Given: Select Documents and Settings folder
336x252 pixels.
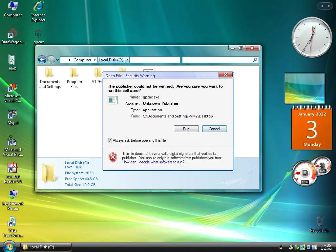Looking at the screenshot, I should pos(50,78).
